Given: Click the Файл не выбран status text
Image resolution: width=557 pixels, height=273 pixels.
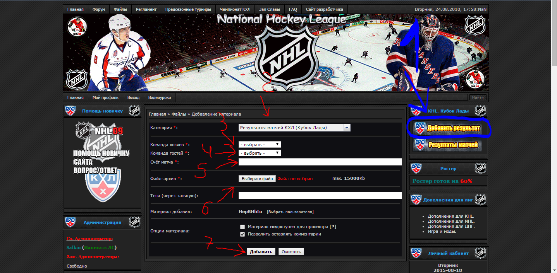Looking at the screenshot, I should coord(295,179).
